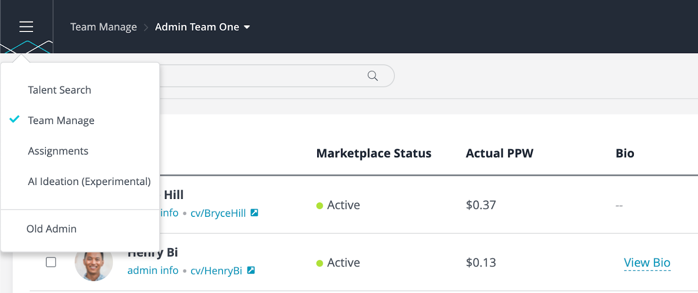This screenshot has width=698, height=293.
Task: Select Talent Search from the menu
Action: [59, 90]
